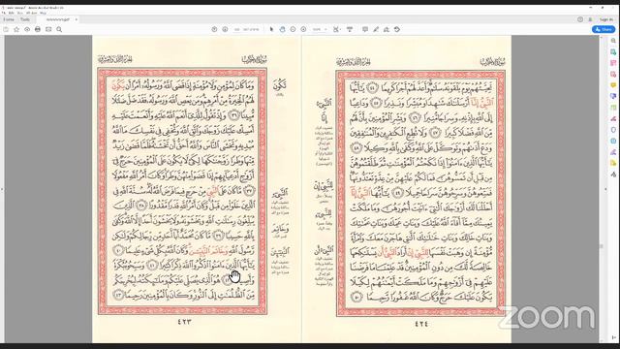620x349 pixels.
Task: Expand the left navigation pane arrow
Action: click(x=2, y=190)
